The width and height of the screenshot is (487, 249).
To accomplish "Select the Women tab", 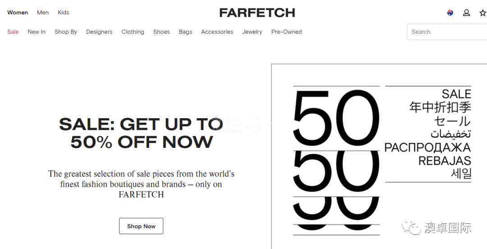I will tap(18, 13).
